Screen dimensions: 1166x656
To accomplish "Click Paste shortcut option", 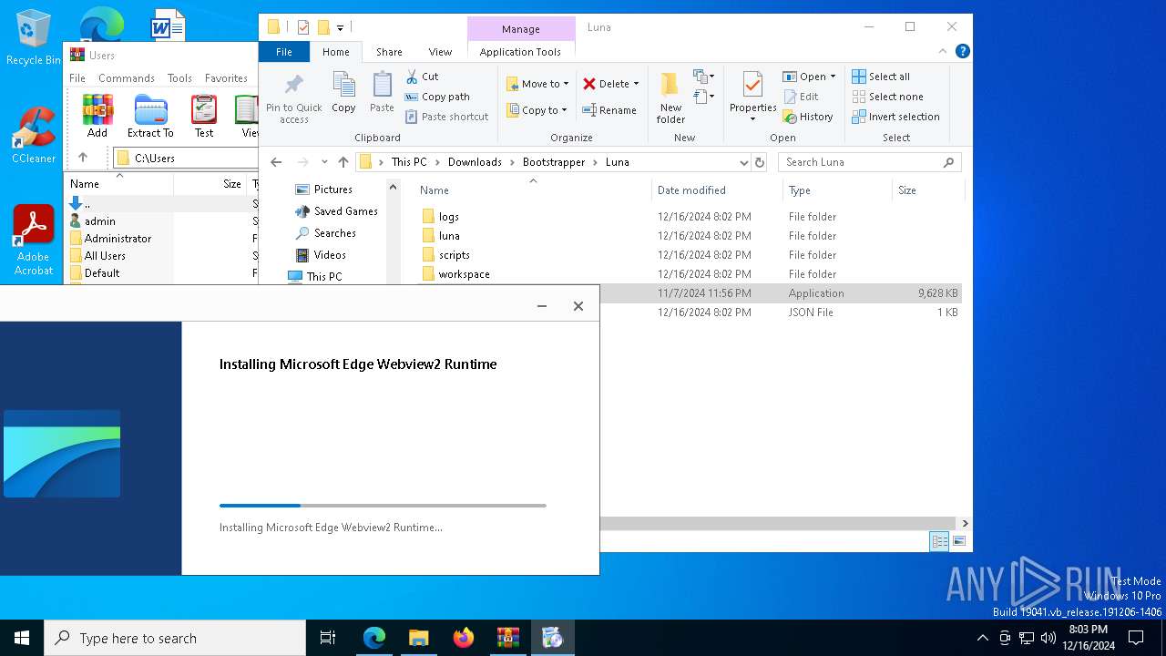I will [x=447, y=117].
